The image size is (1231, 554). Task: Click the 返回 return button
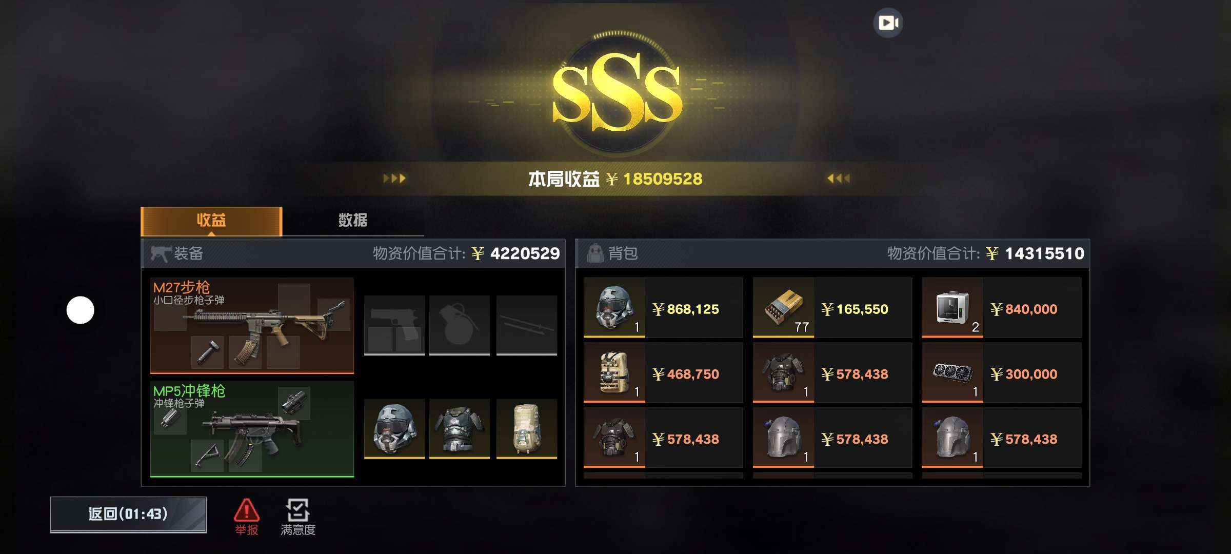(x=128, y=514)
